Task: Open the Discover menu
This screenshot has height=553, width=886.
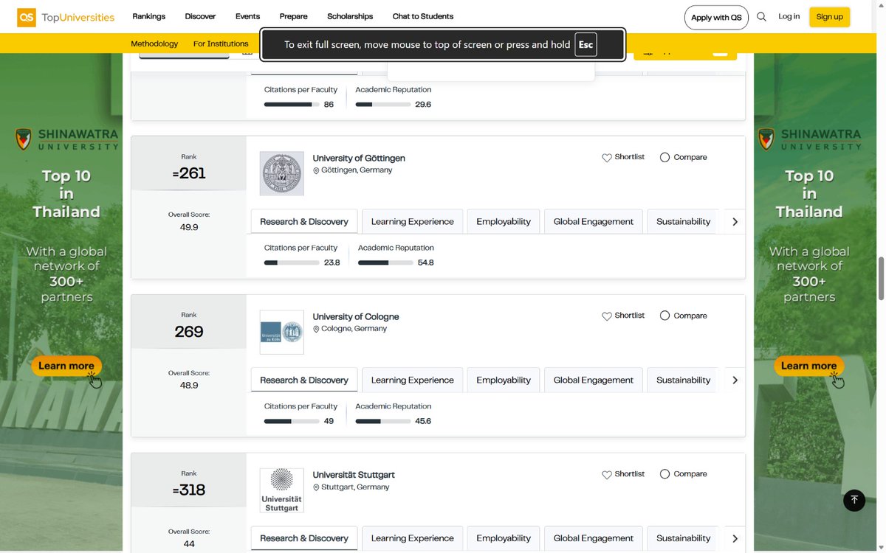Action: click(x=200, y=16)
